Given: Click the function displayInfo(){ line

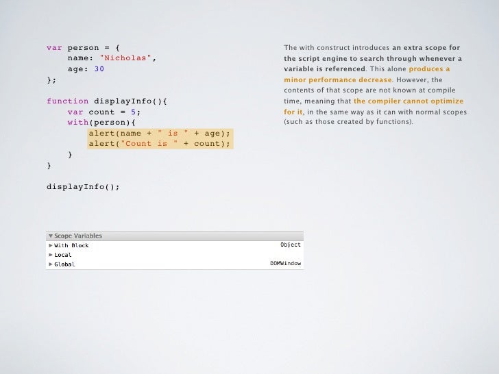Looking at the screenshot, I should point(107,101).
